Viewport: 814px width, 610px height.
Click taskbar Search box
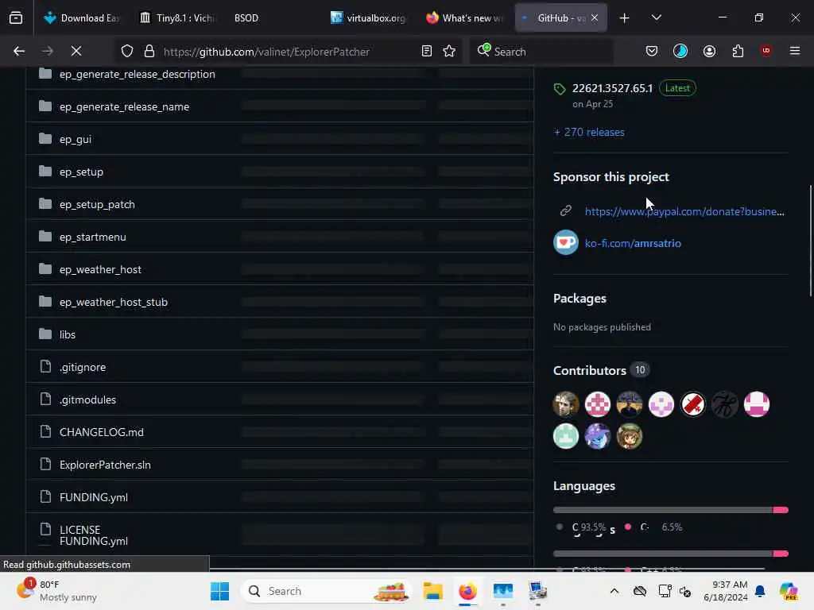coord(327,591)
